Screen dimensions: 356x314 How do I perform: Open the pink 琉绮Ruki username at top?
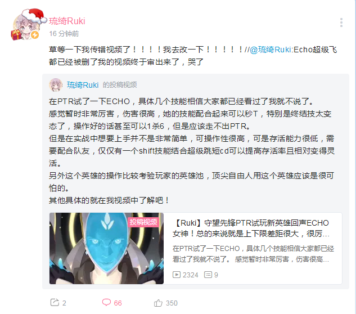tap(67, 21)
